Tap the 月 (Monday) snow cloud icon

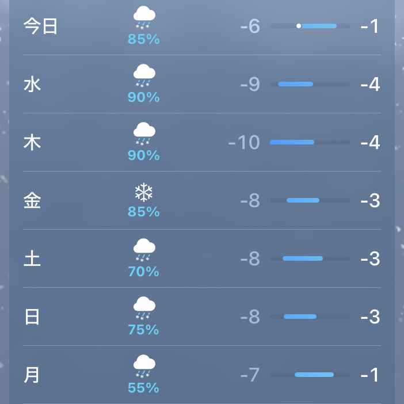point(144,365)
